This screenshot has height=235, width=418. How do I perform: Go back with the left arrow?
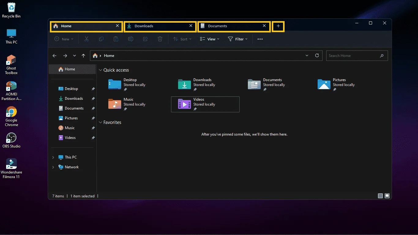[54, 56]
